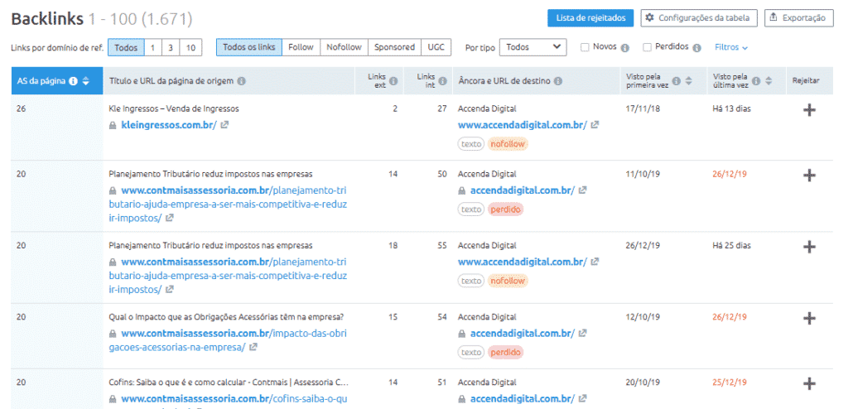Expand the Filtros dropdown
Screen dimensions: 853x409
point(731,47)
